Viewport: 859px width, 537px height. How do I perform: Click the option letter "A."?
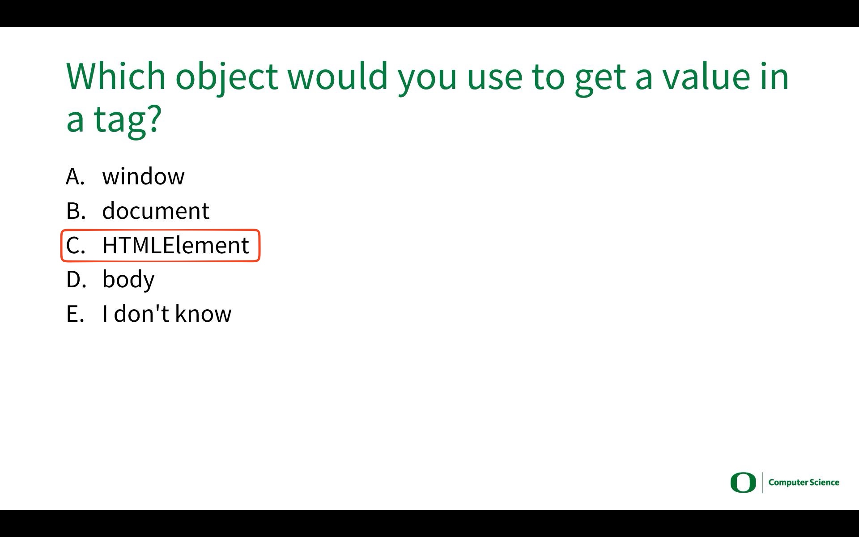pyautogui.click(x=75, y=176)
